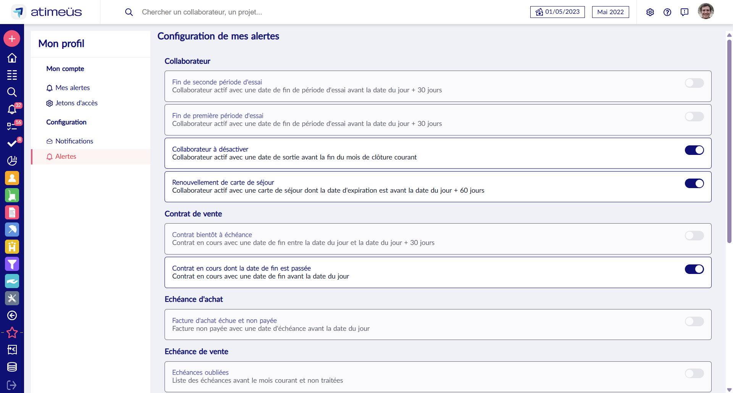Viewport: 733px width, 393px height.
Task: Select the search icon in the left sidebar
Action: pos(12,92)
